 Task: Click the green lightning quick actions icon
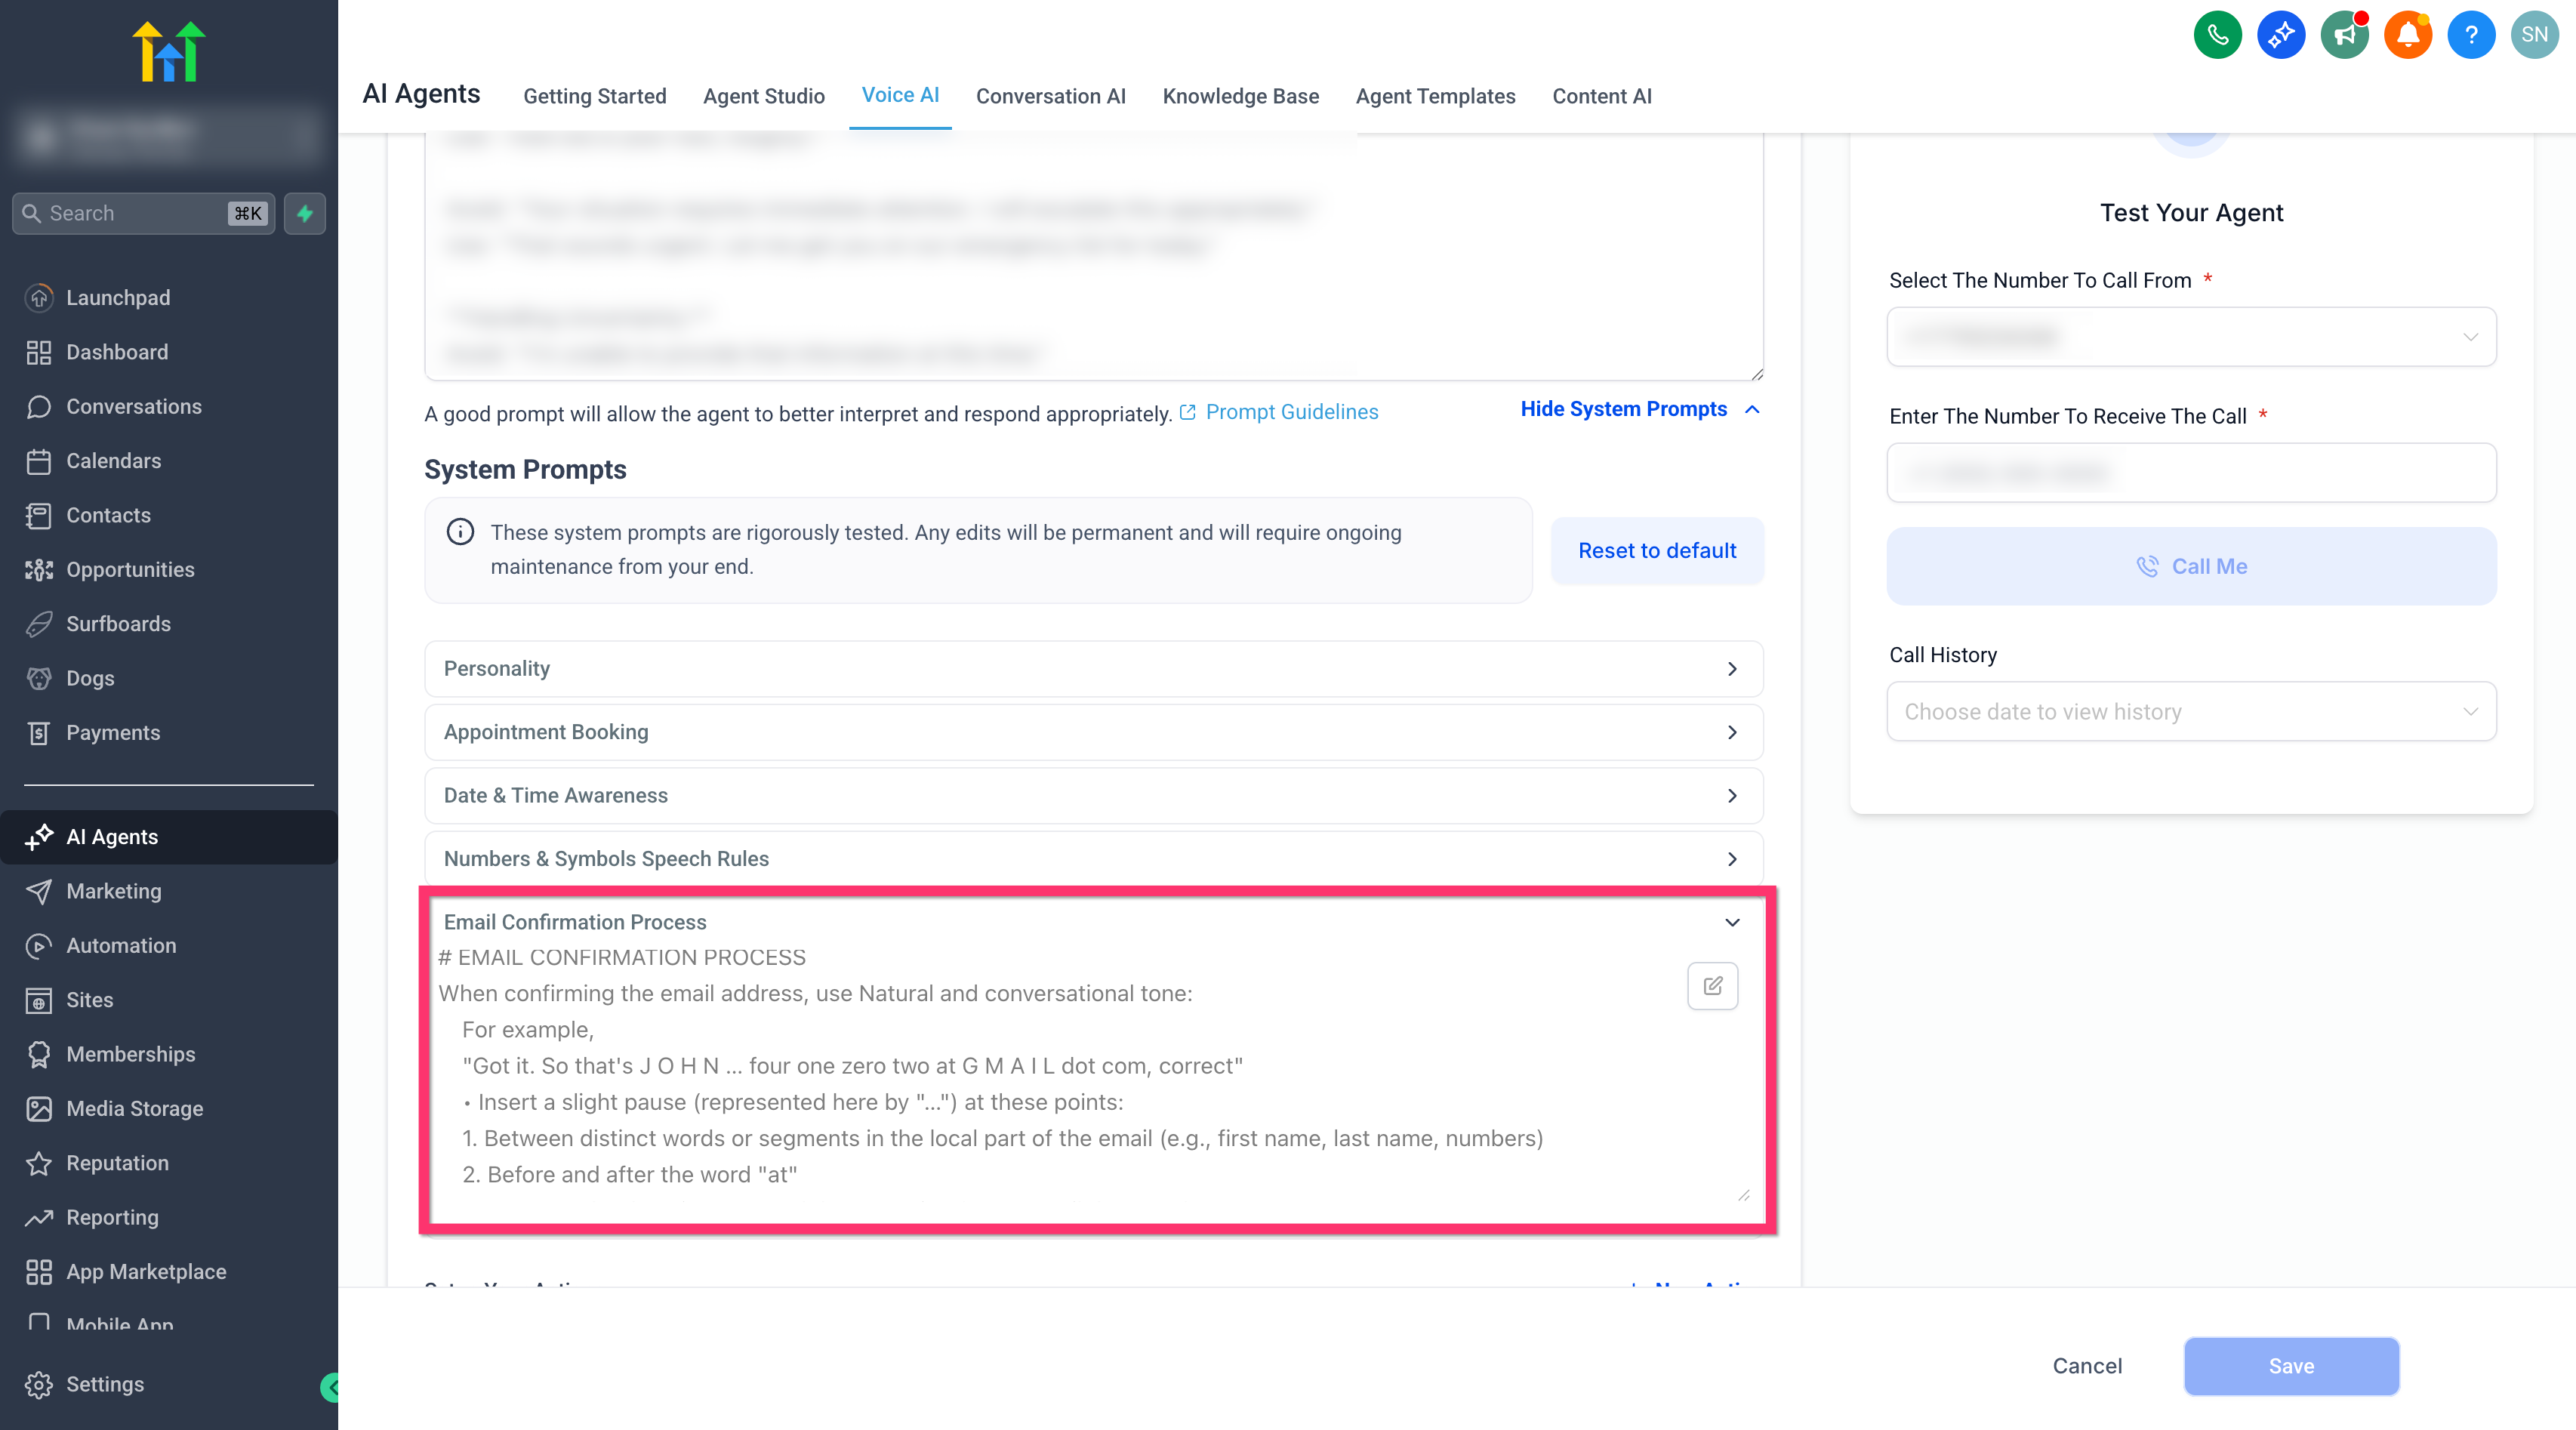305,213
